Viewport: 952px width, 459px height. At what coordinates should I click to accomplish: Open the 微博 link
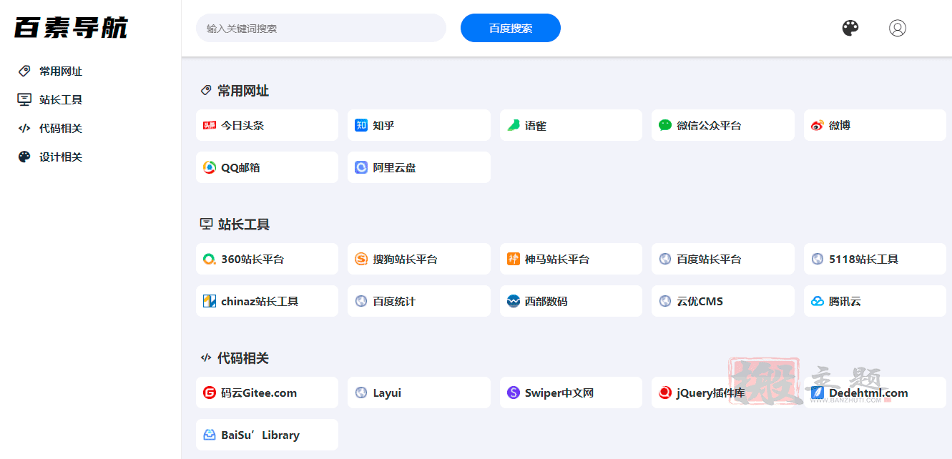[875, 125]
